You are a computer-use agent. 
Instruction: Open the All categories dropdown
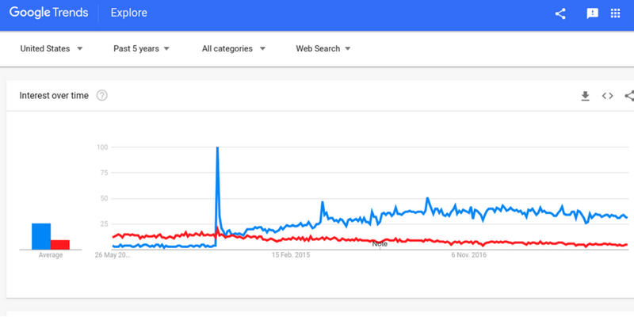click(233, 49)
